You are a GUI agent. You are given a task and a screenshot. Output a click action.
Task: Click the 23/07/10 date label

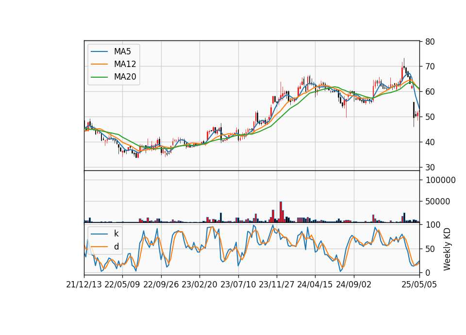[x=238, y=285]
